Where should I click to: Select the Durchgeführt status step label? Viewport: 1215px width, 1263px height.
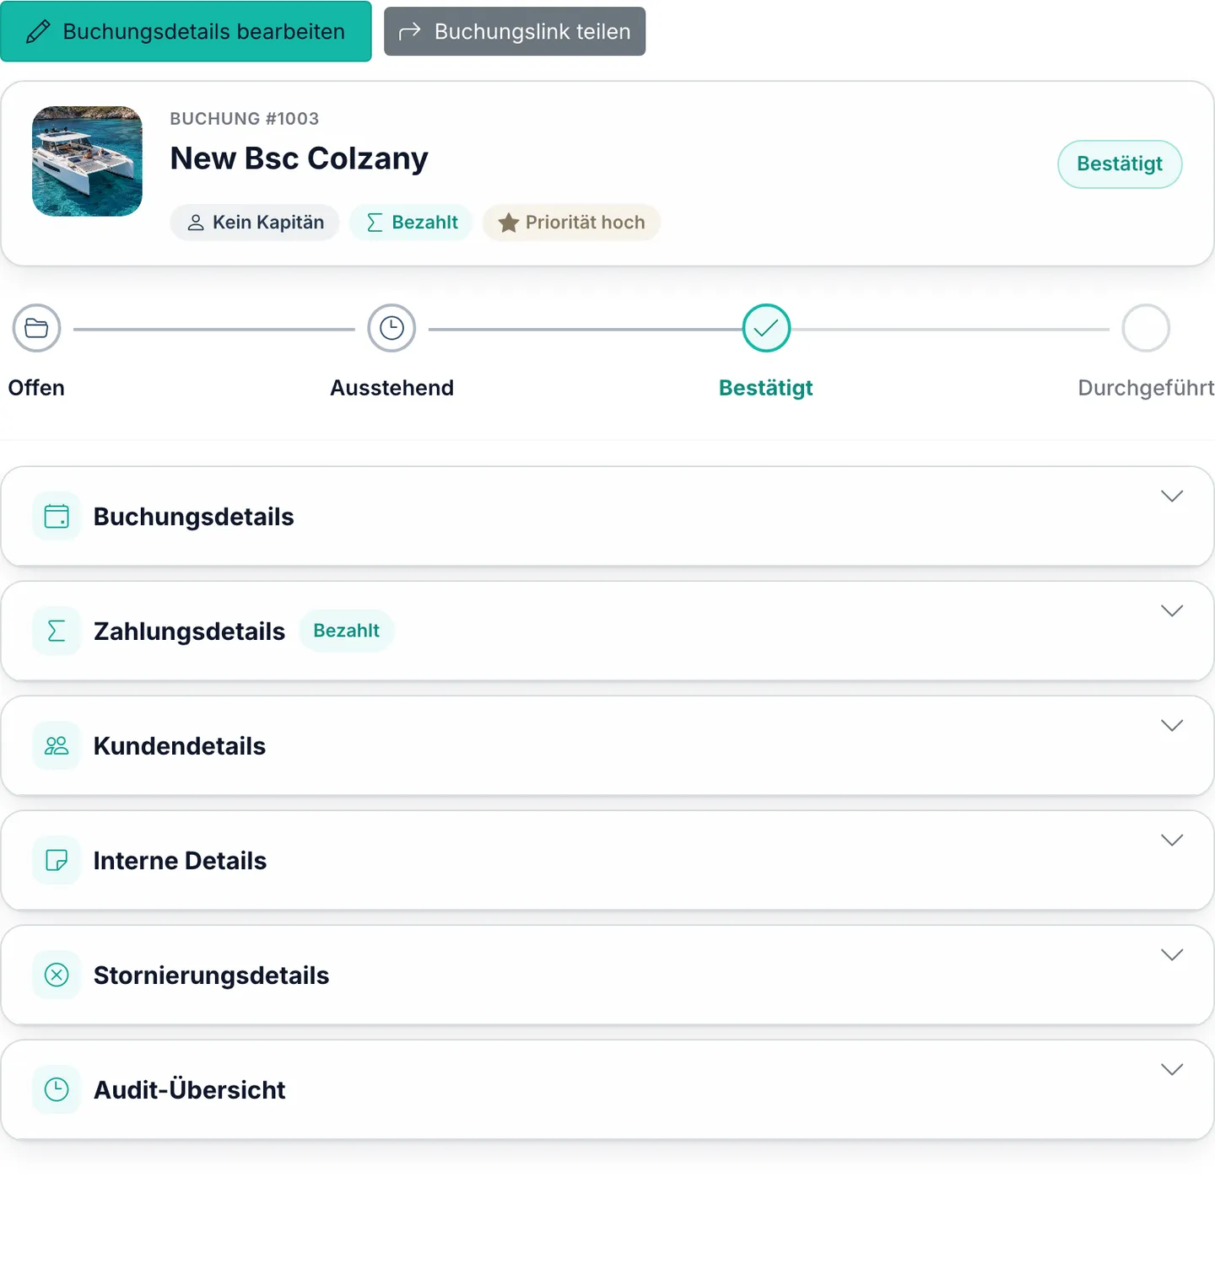coord(1146,388)
